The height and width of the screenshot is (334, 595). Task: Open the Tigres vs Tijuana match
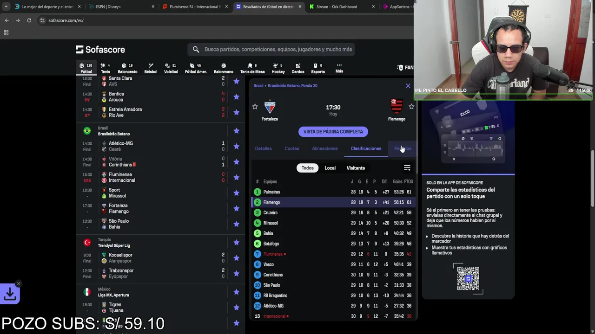point(160,308)
